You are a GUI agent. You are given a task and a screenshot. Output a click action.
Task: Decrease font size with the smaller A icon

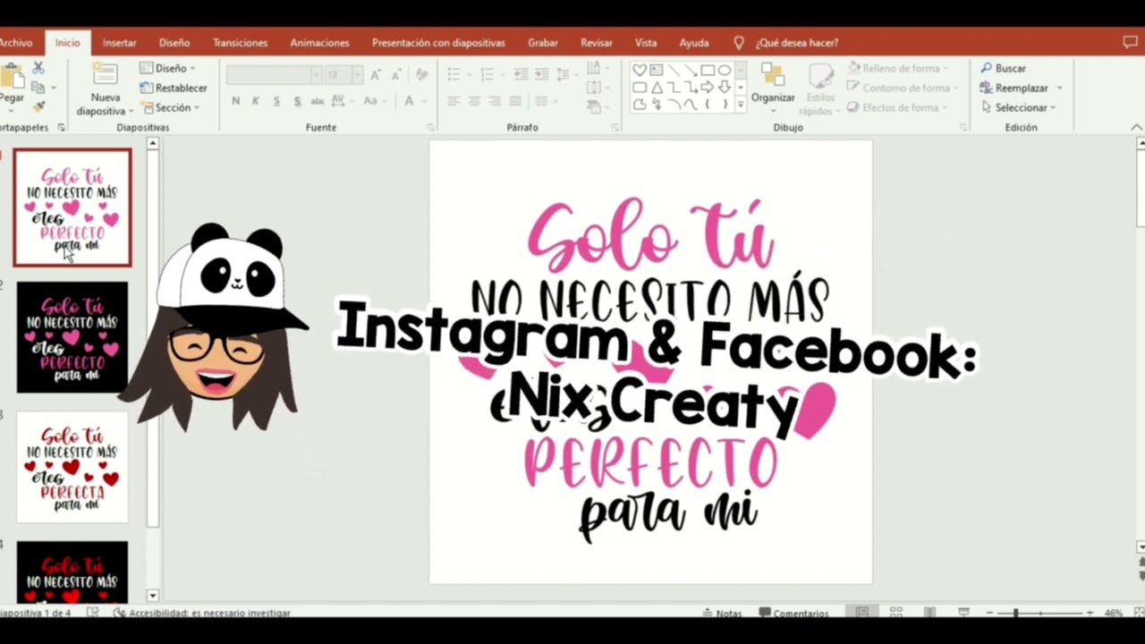[396, 75]
